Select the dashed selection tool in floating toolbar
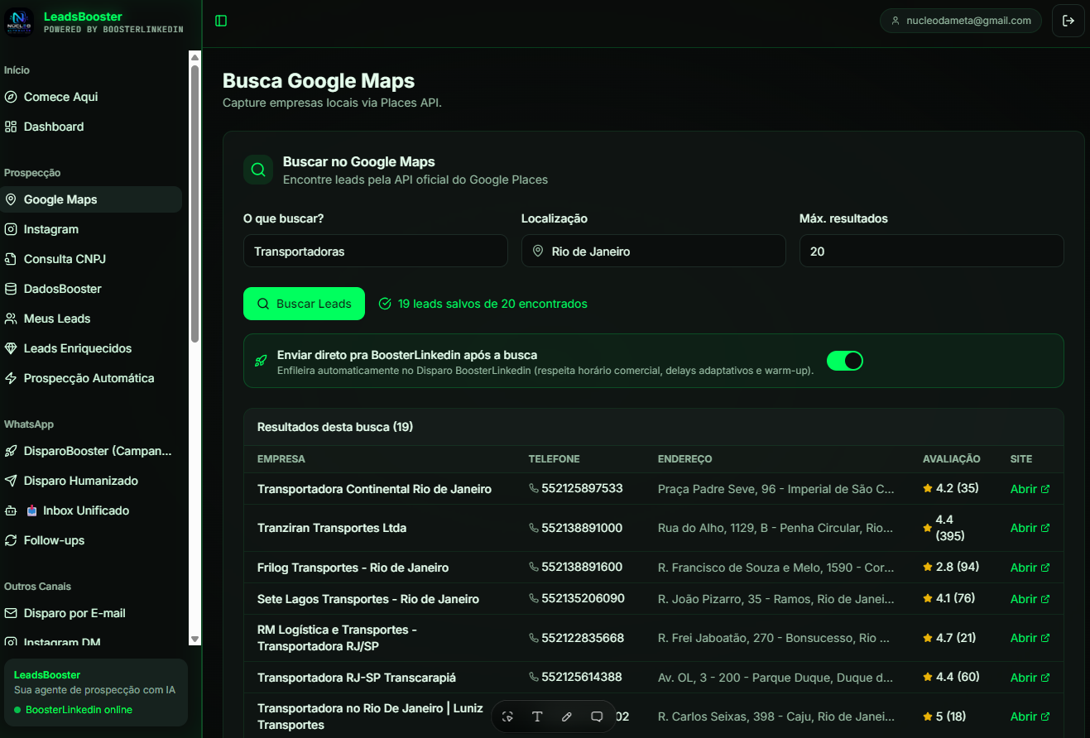The width and height of the screenshot is (1090, 738). point(507,716)
